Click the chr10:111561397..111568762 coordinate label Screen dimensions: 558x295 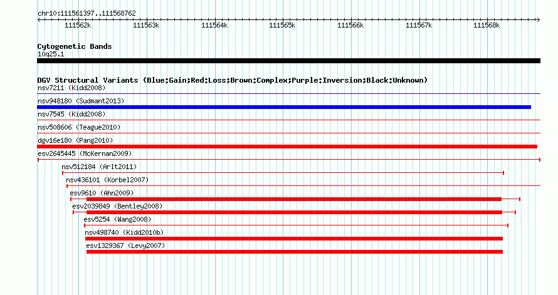(x=87, y=13)
